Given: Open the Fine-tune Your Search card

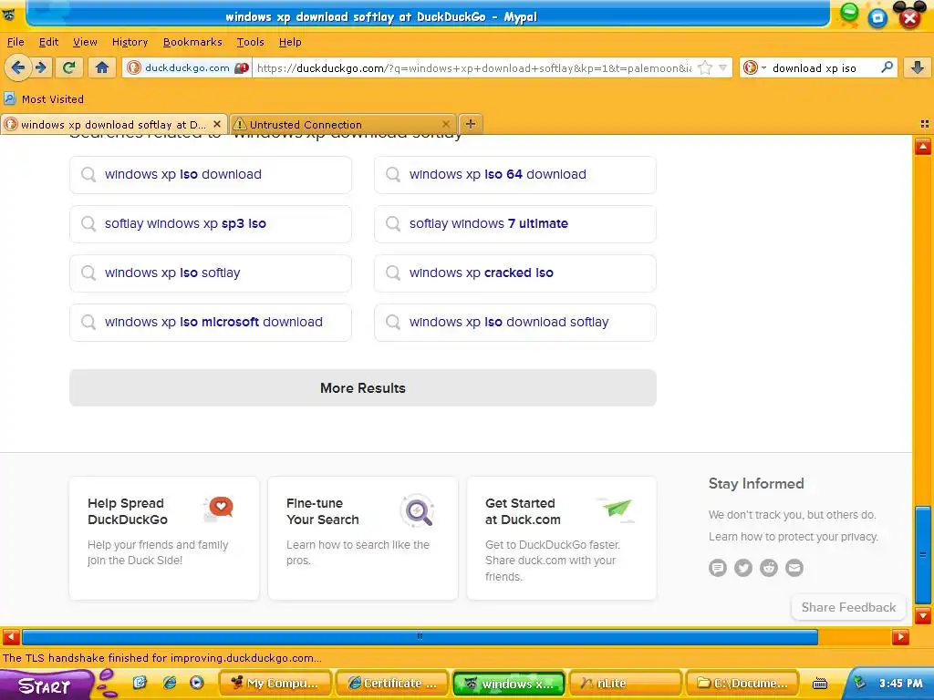Looking at the screenshot, I should coord(363,538).
